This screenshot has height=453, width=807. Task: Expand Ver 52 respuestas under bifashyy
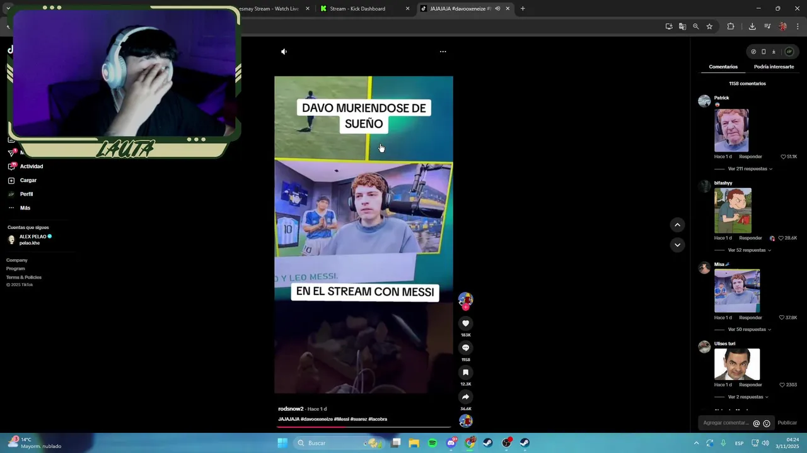[x=749, y=250]
